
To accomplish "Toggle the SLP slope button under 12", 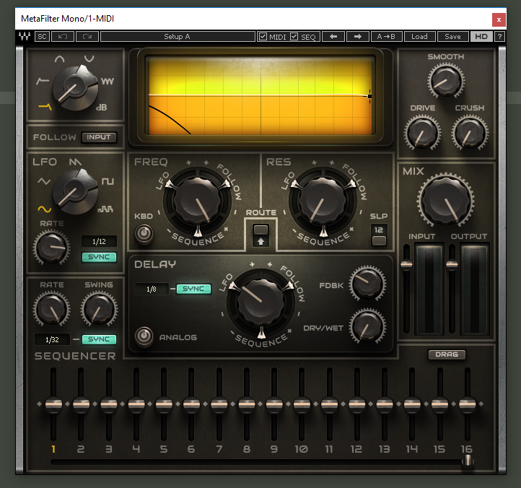I will point(379,240).
